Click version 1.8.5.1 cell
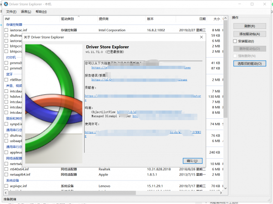The height and width of the screenshot is (204, 273). coord(152,175)
